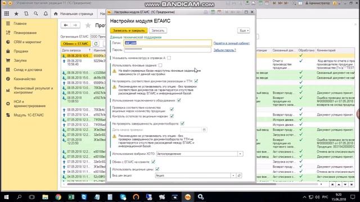Viewport: 360px width, 202px height.
Task: Jump to first row with table top arrow
Action: coord(332,185)
